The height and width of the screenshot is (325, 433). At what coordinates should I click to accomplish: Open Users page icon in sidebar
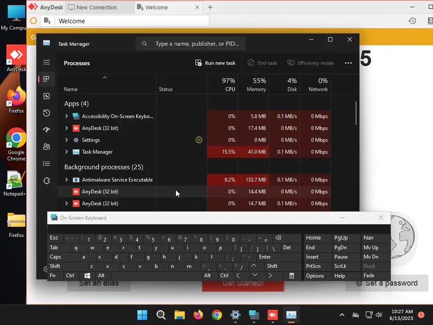47,146
